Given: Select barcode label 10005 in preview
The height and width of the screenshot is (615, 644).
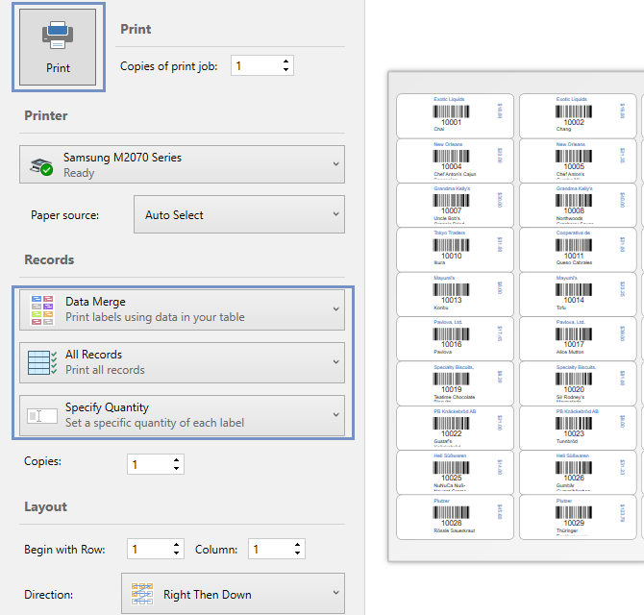Looking at the screenshot, I should pyautogui.click(x=578, y=160).
